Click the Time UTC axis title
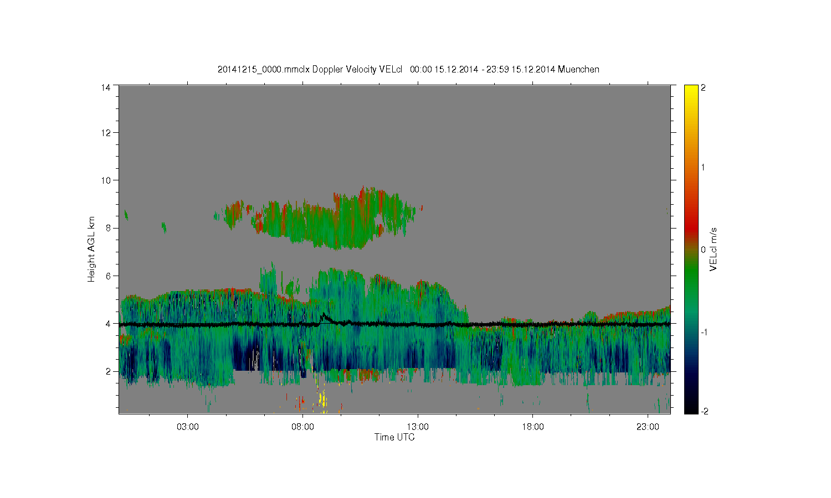Viewport: 831px width, 498px height. pyautogui.click(x=394, y=437)
